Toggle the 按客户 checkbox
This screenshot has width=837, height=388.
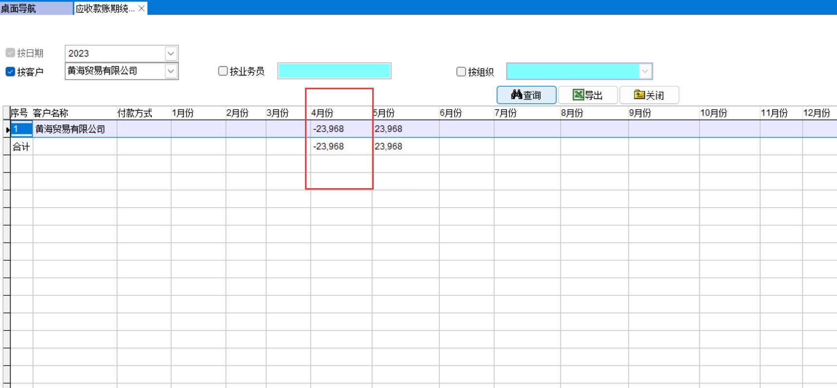[x=10, y=72]
